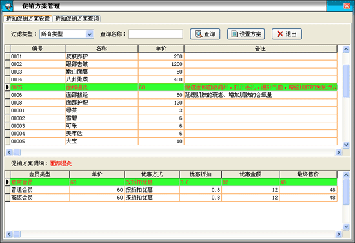Click right arrow of product list horizontal scrollbar
The image size is (355, 243).
click(x=338, y=153)
